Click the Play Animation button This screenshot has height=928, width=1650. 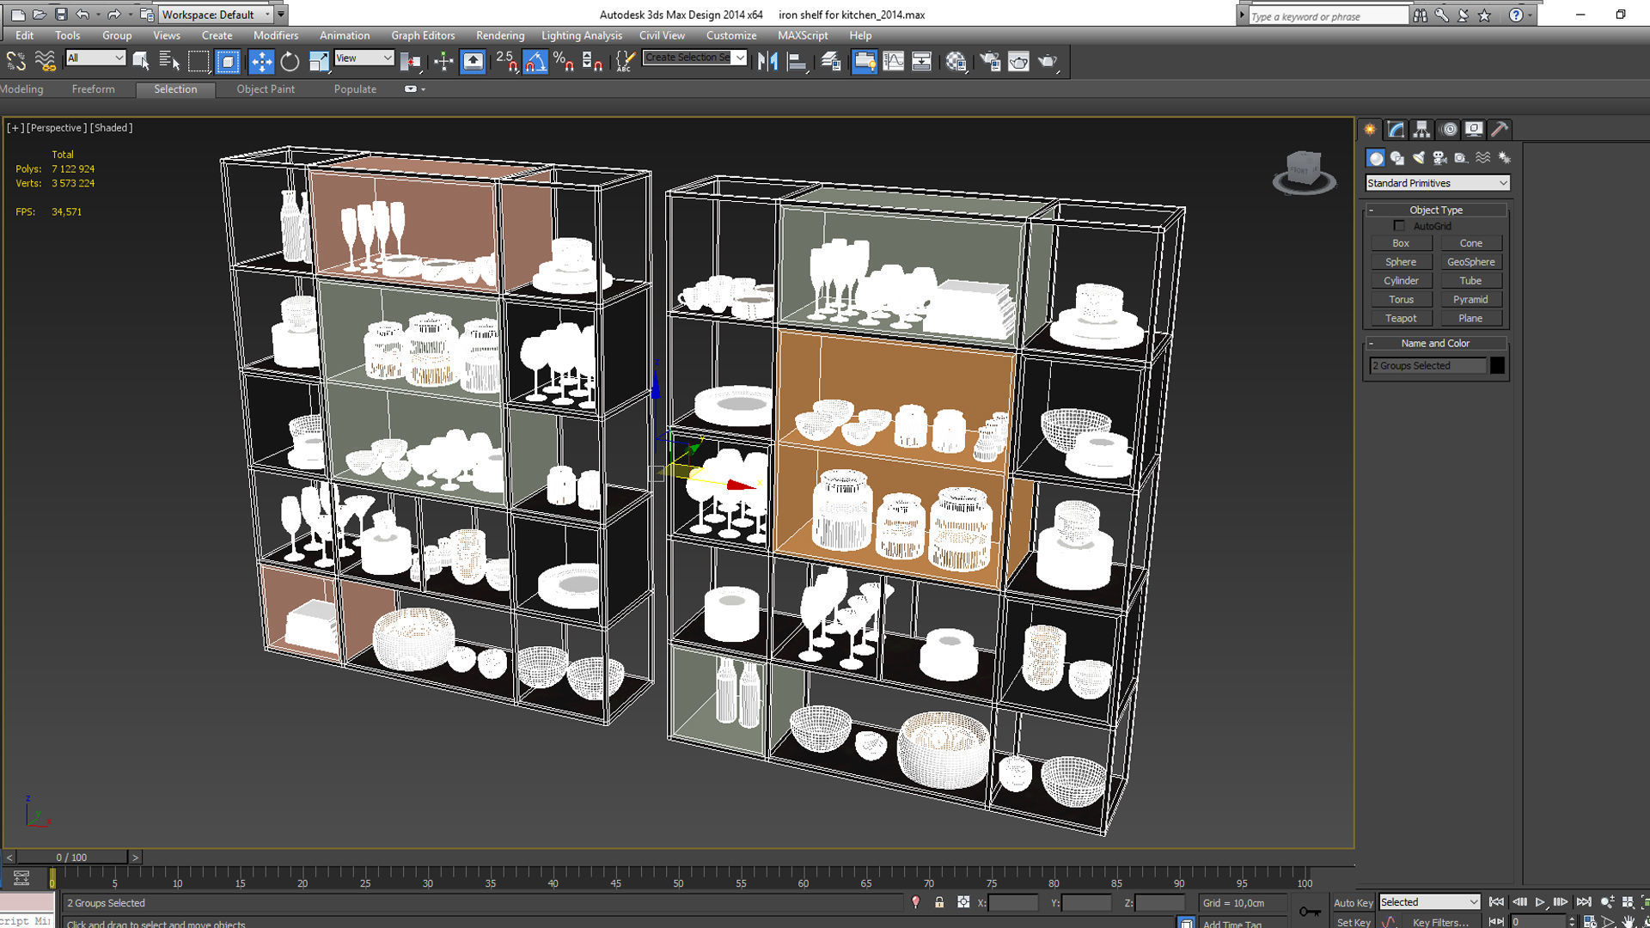click(x=1540, y=902)
